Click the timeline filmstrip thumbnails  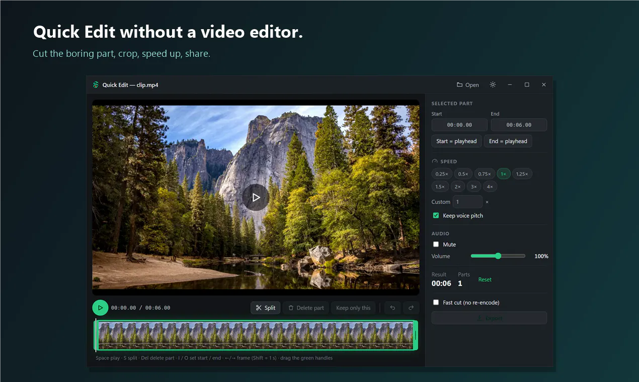(256, 335)
